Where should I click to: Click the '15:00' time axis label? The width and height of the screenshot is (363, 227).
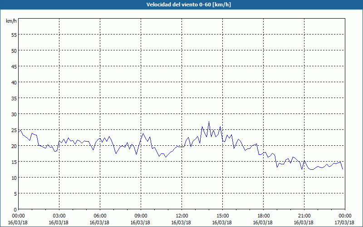click(x=222, y=216)
